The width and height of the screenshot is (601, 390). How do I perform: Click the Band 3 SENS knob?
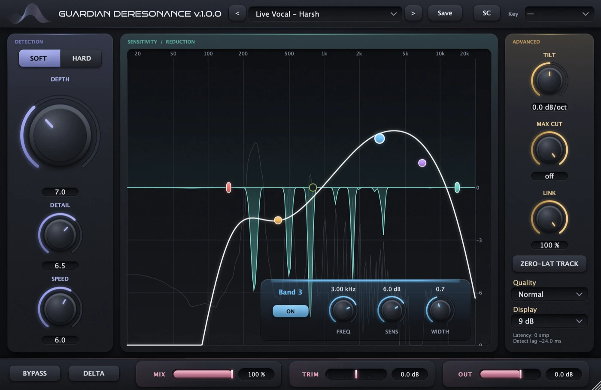(x=392, y=310)
